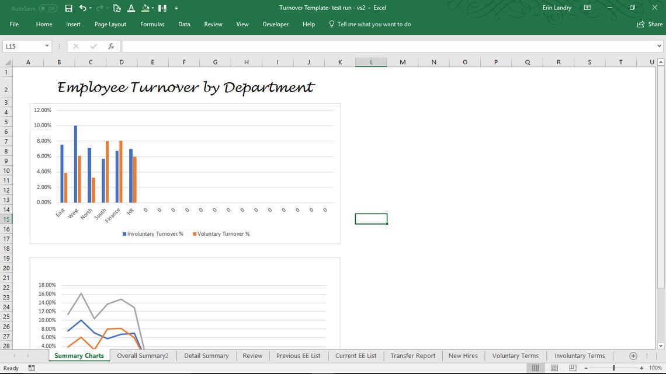The width and height of the screenshot is (666, 374).
Task: Open Page Layout view from status bar
Action: pos(553,368)
